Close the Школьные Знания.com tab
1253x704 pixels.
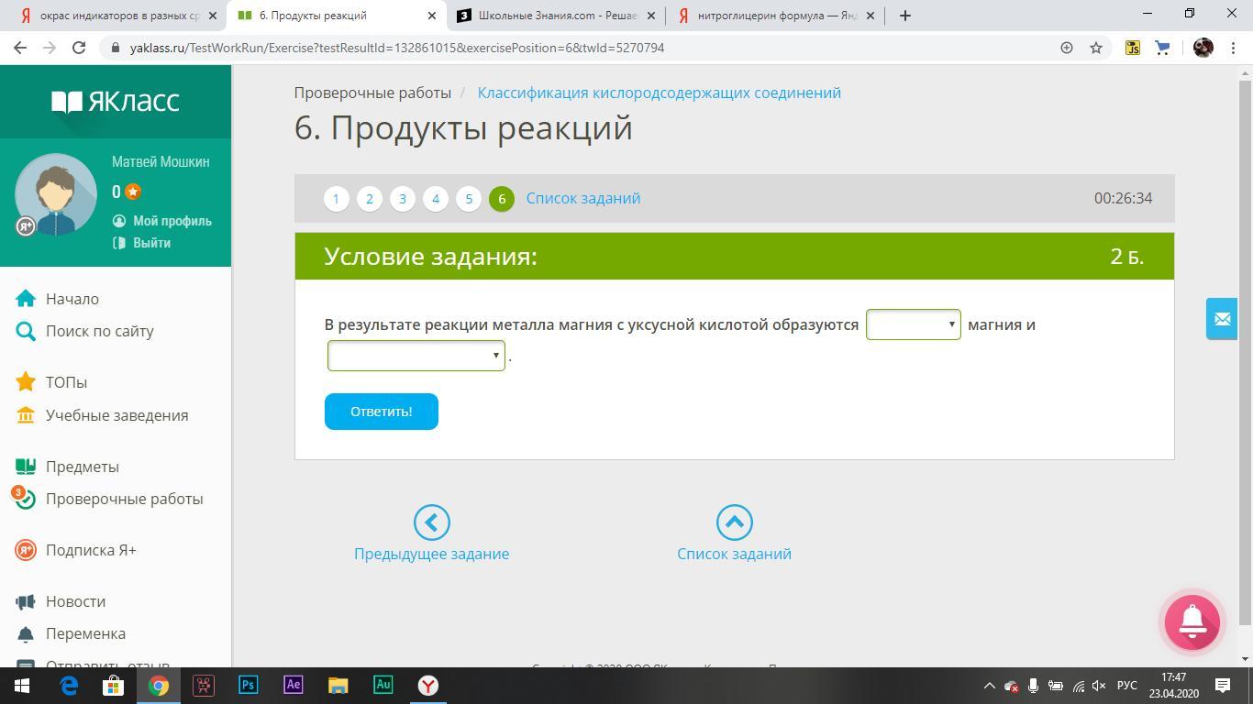tap(650, 16)
